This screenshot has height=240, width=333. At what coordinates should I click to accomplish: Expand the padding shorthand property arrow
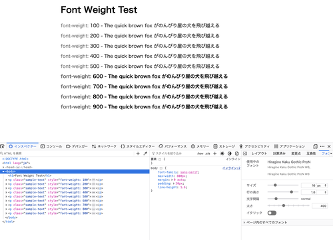pos(174,183)
